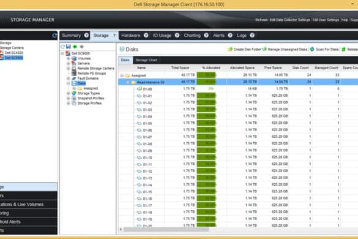Click the Help link in the header
The image size is (358, 239).
[x=345, y=20]
